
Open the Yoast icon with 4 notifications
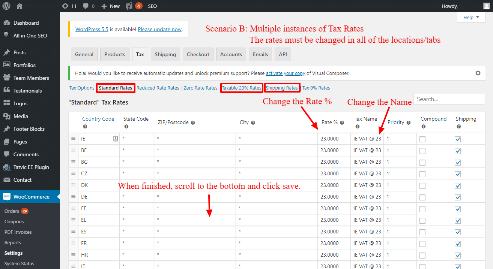coord(129,6)
